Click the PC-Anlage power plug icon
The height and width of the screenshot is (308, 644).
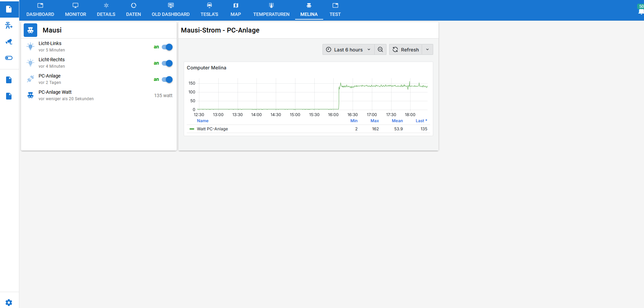30,79
